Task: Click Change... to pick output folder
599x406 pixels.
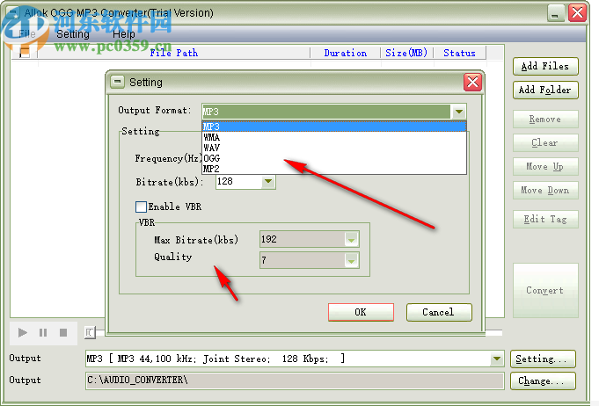Action: 543,381
